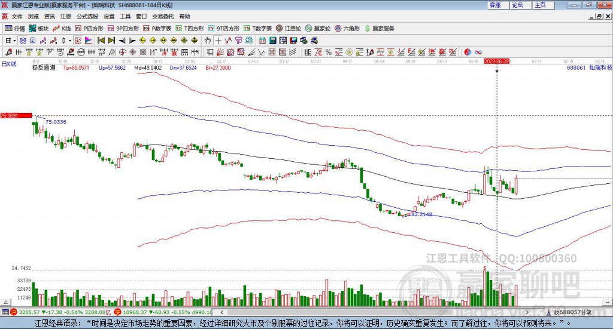
Task: Click the 极反通道 indicator name
Action: click(44, 67)
